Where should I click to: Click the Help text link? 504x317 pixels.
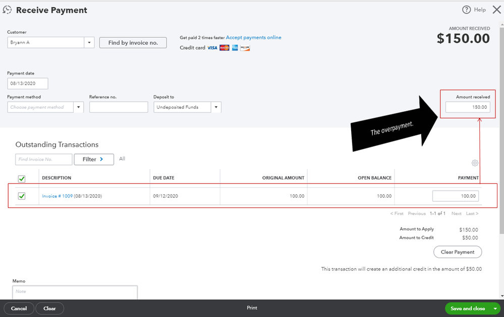(480, 10)
